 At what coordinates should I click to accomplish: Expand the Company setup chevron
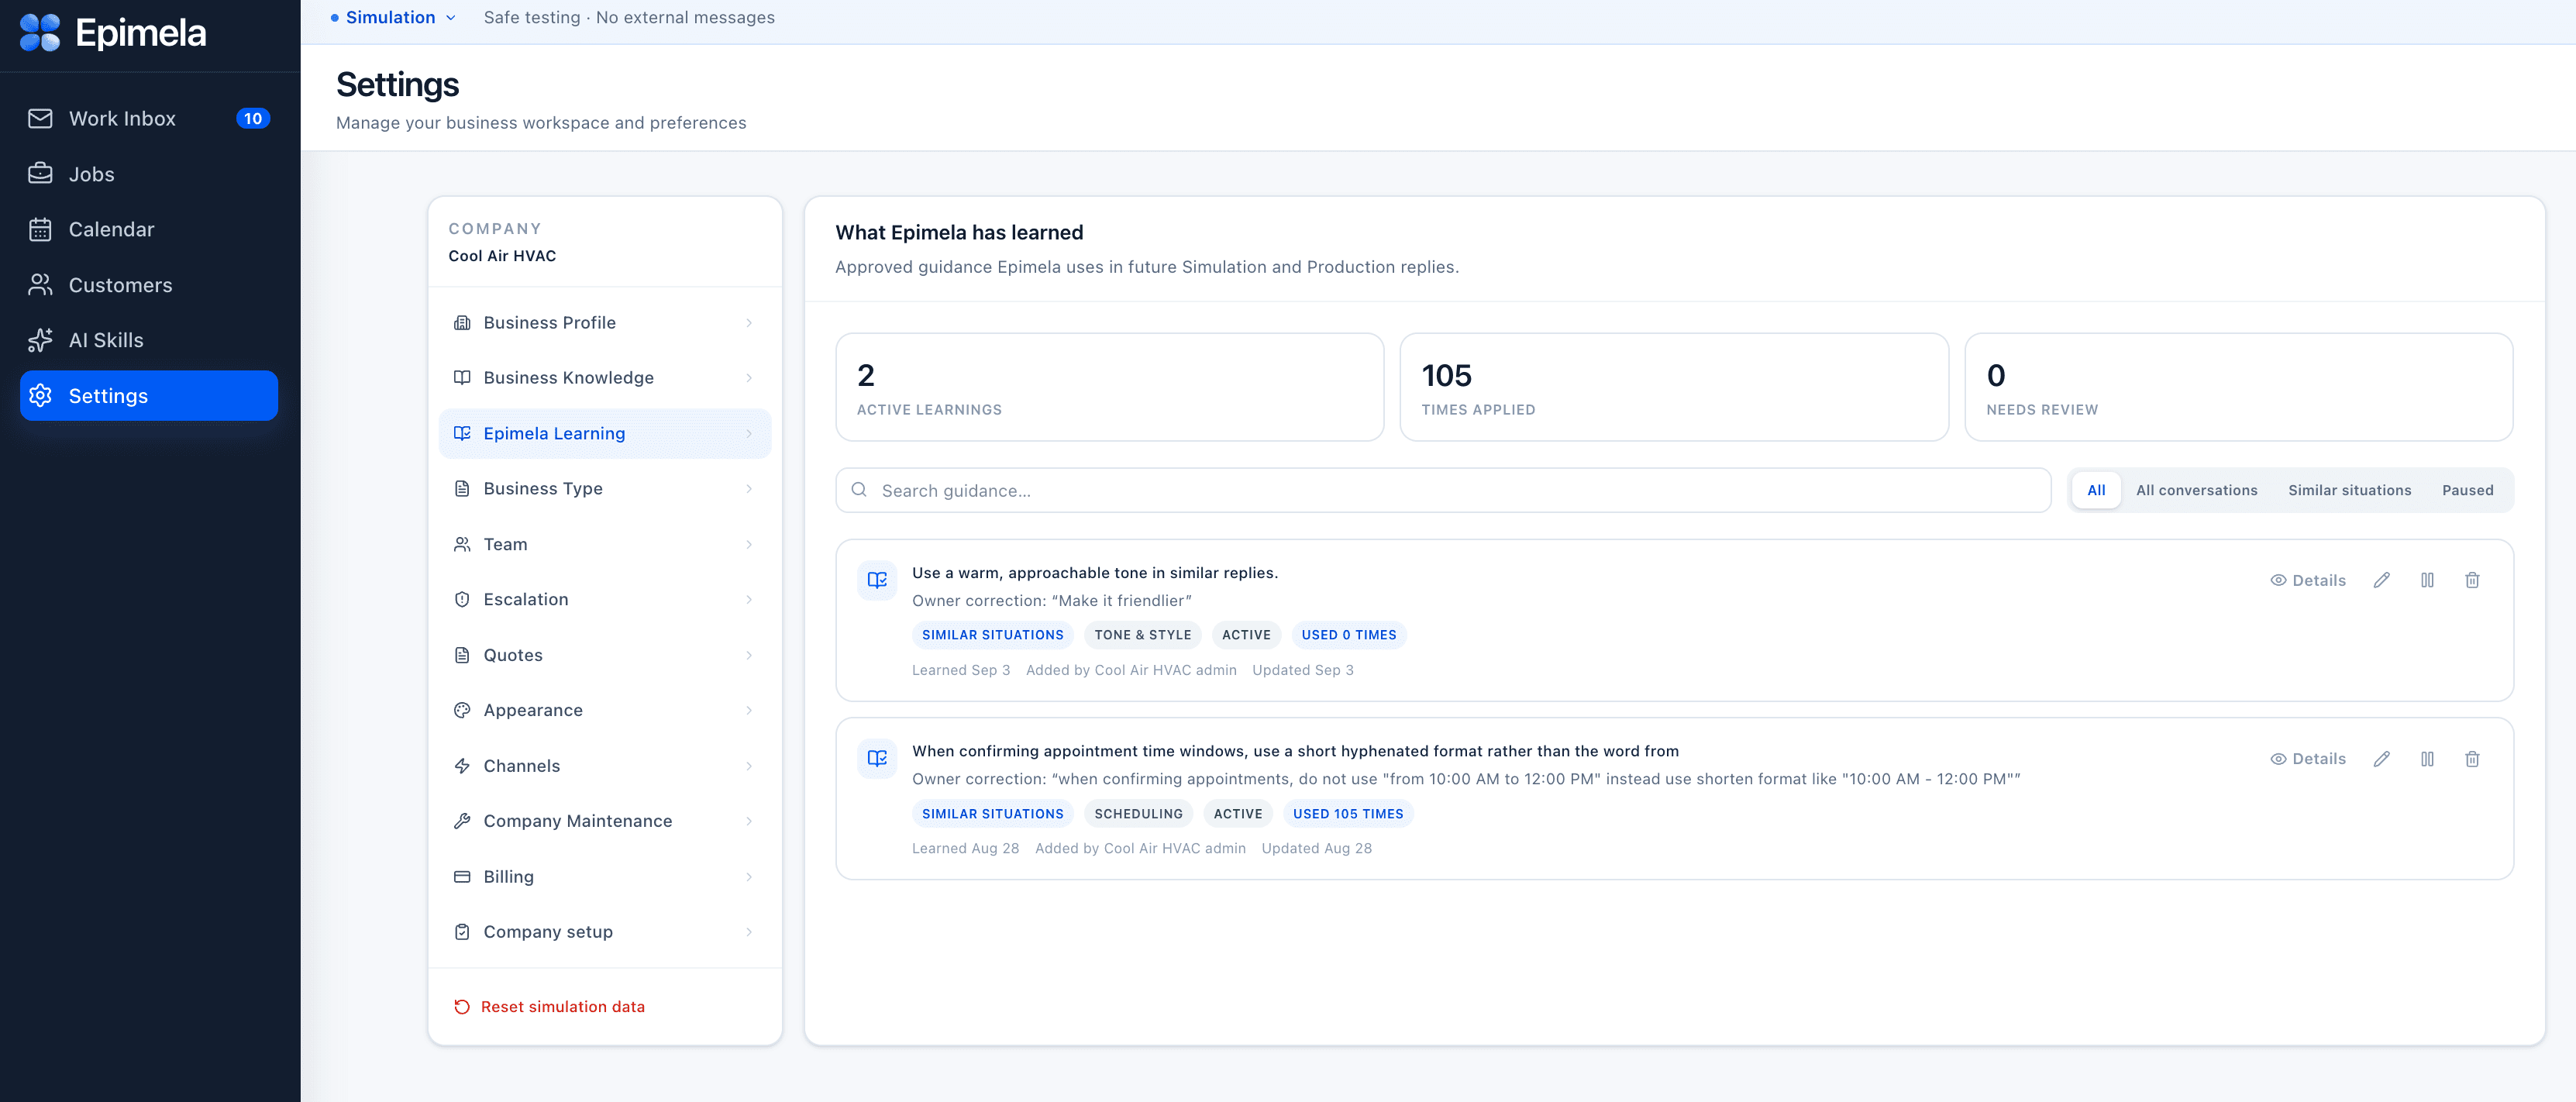(x=749, y=932)
